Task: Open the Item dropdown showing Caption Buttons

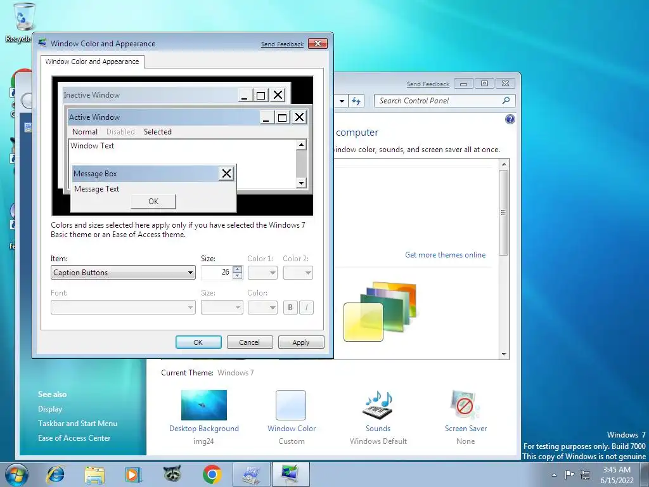Action: click(x=123, y=273)
